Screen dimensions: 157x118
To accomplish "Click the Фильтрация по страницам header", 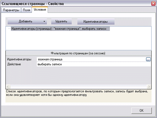I will [x=78, y=53].
